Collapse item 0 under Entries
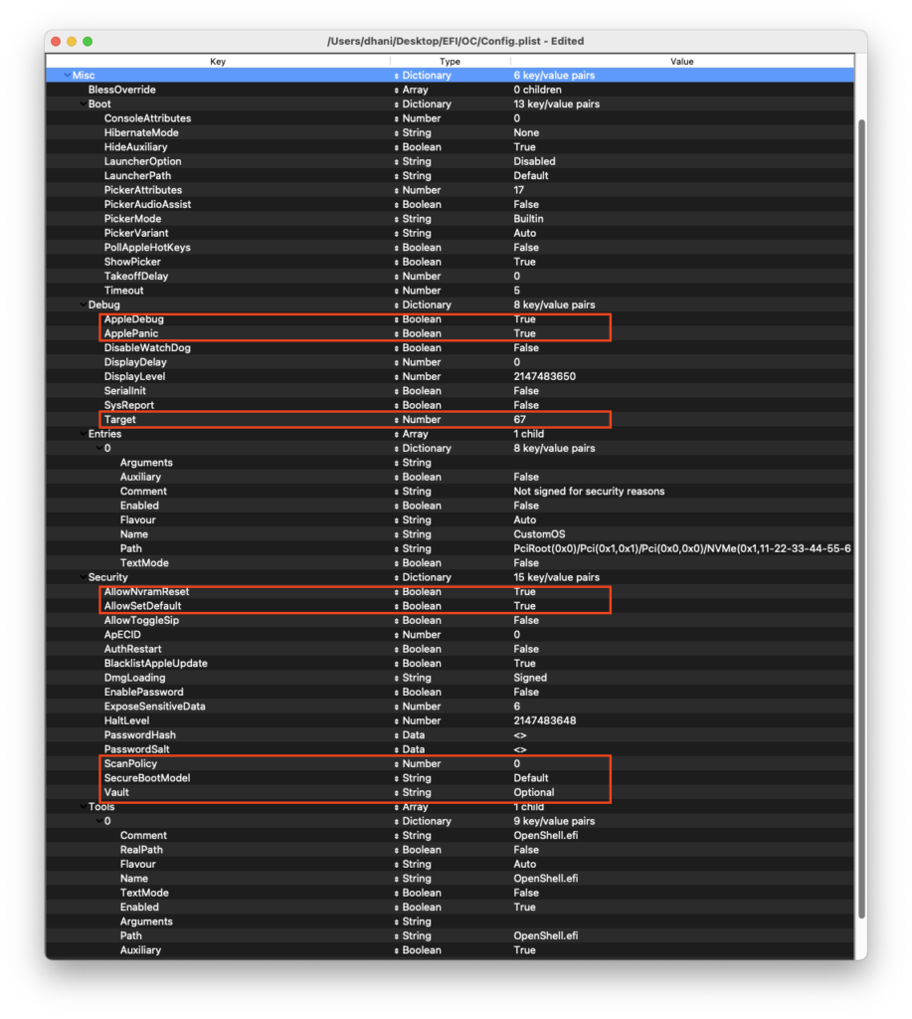912x1019 pixels. [x=98, y=448]
